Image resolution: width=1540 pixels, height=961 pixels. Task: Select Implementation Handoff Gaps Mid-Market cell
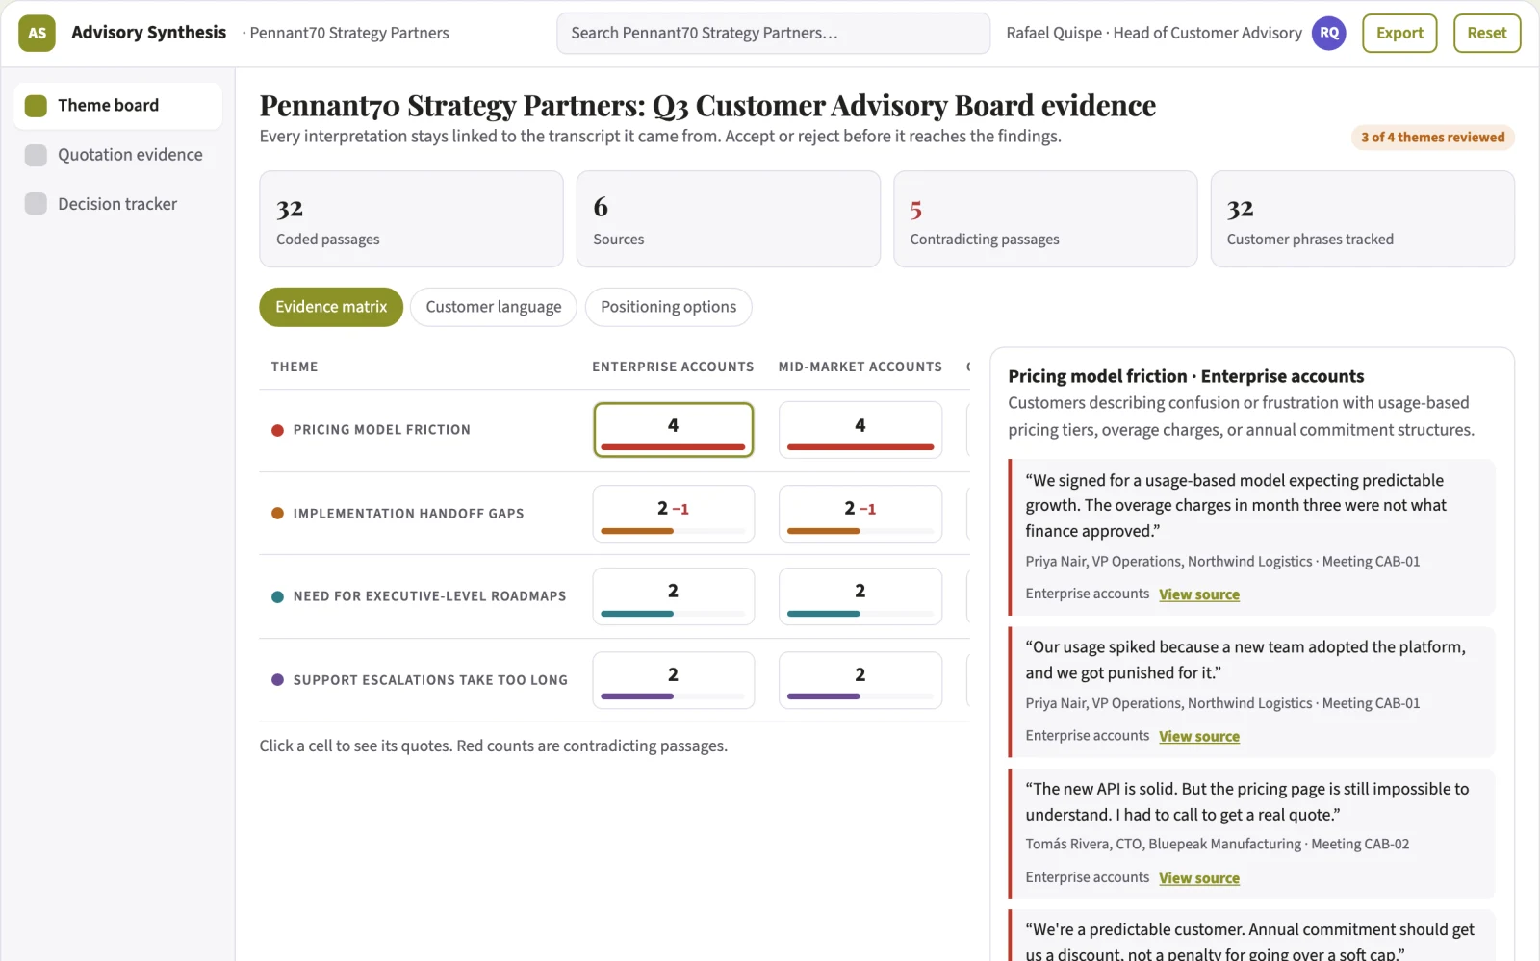pyautogui.click(x=860, y=514)
